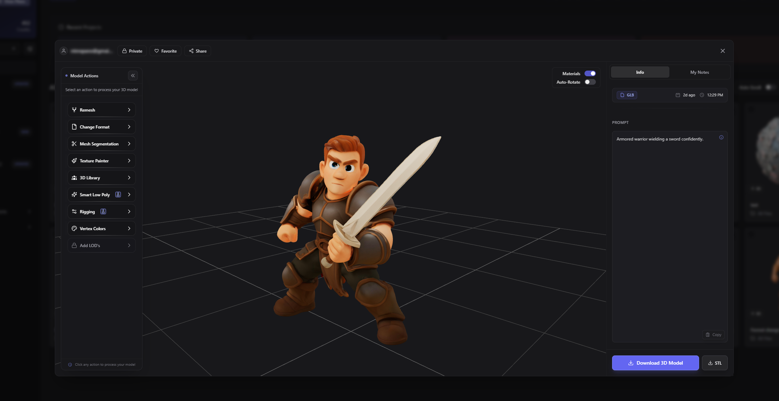The width and height of the screenshot is (779, 401).
Task: Open the Share dialog
Action: coord(197,51)
